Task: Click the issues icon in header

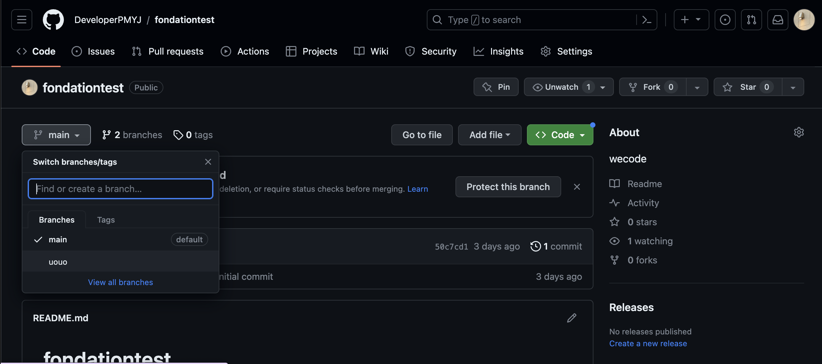Action: click(x=725, y=20)
